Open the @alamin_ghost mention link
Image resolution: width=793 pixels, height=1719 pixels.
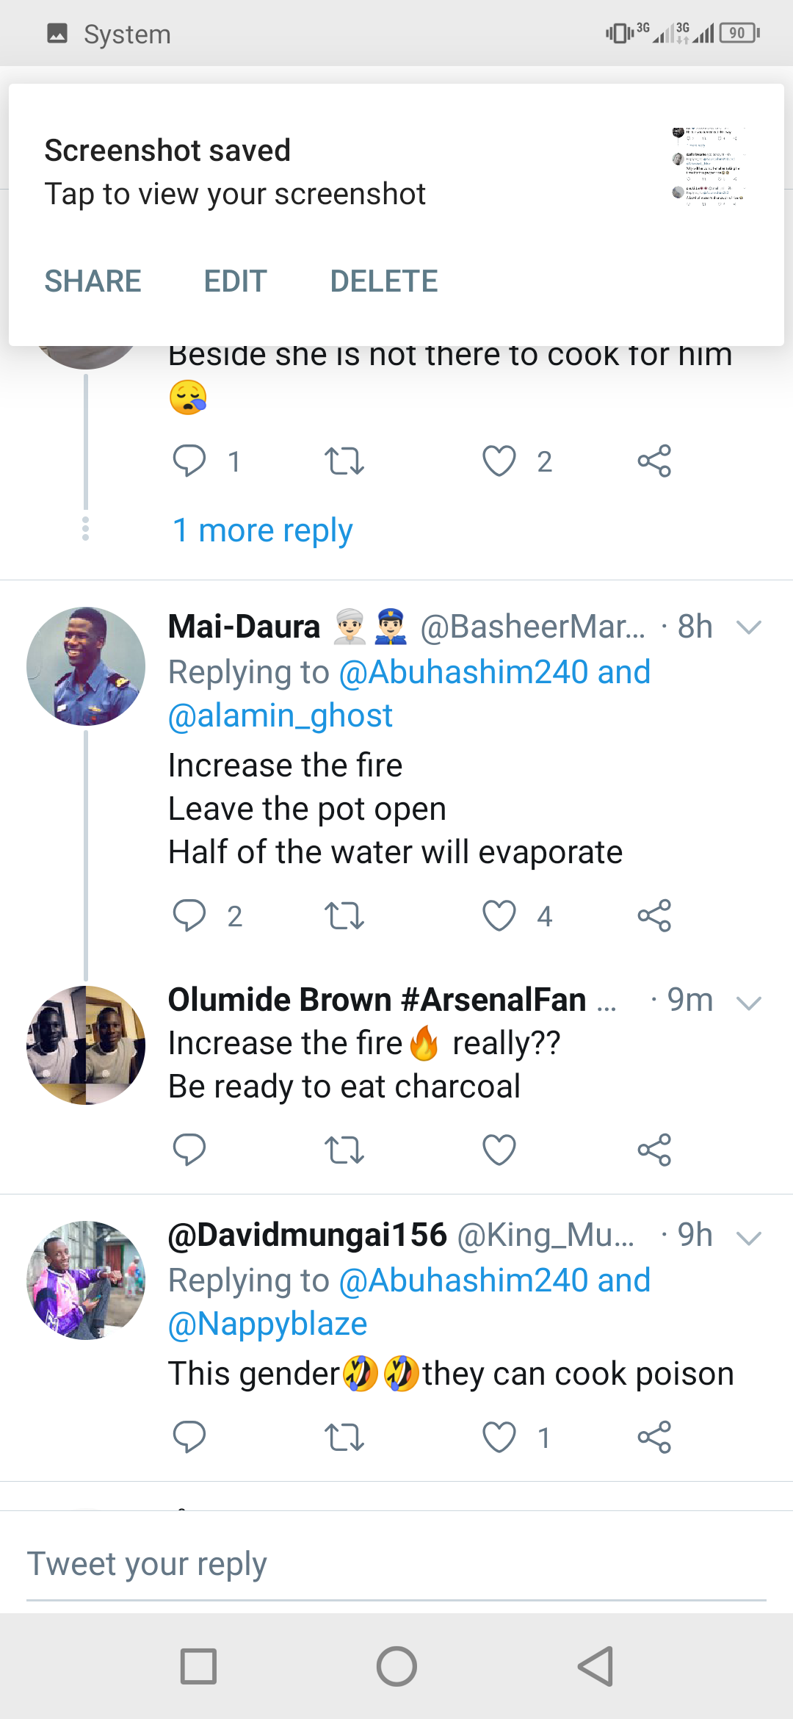(280, 716)
